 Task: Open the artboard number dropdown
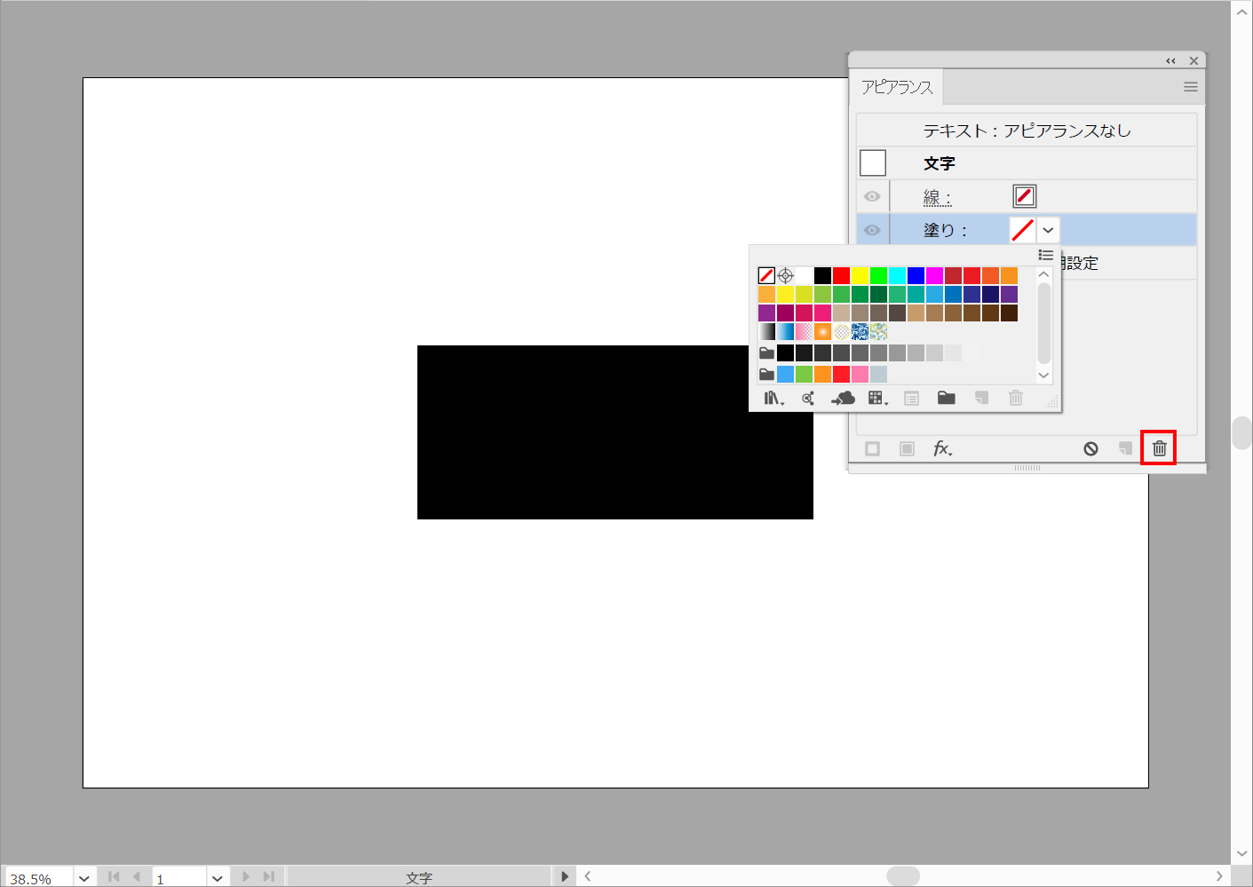[218, 878]
